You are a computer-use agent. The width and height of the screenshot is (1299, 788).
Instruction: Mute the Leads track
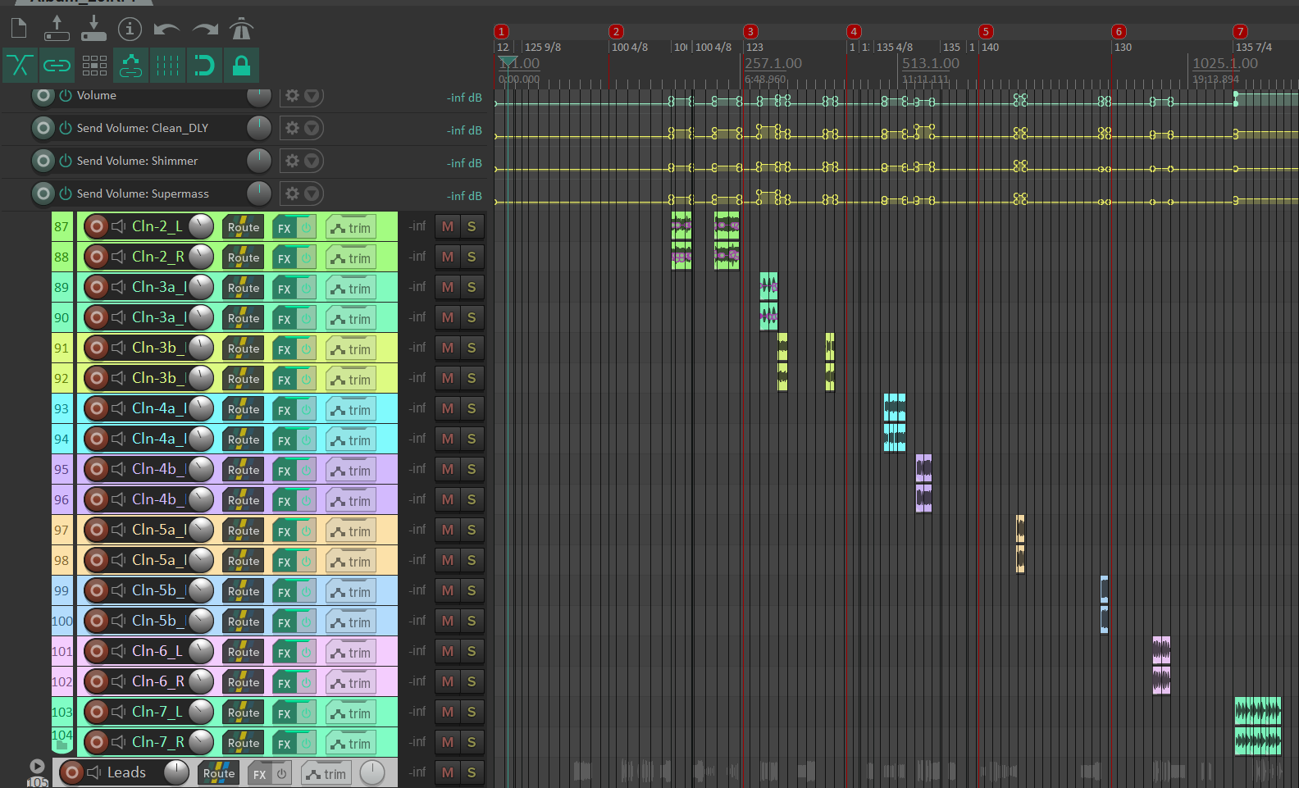point(448,772)
